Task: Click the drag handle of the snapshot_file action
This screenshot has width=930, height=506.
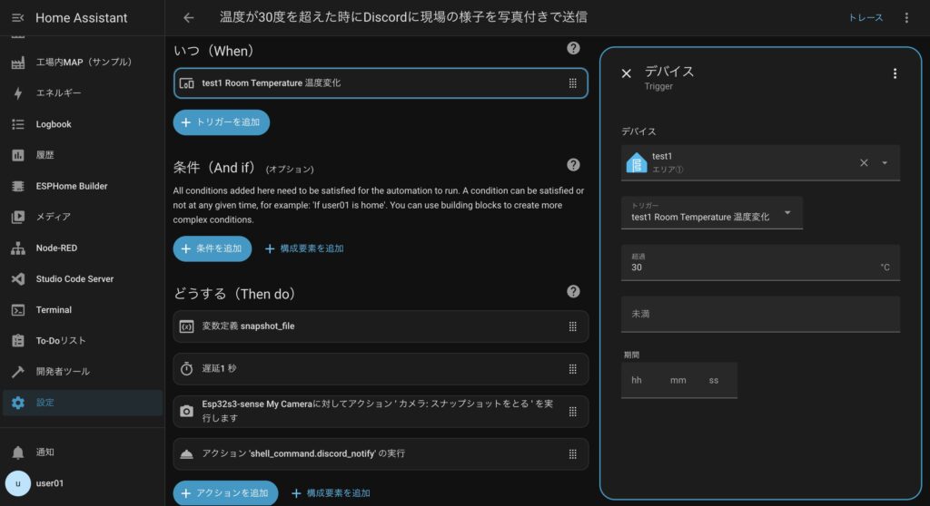Action: [x=572, y=326]
